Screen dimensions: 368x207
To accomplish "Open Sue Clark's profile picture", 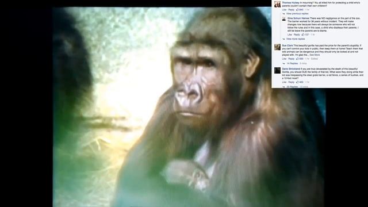I will pyautogui.click(x=277, y=47).
